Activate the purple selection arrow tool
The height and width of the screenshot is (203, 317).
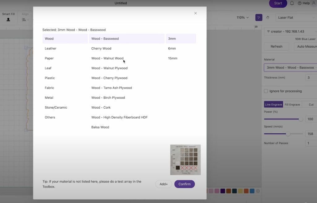pyautogui.click(x=259, y=18)
